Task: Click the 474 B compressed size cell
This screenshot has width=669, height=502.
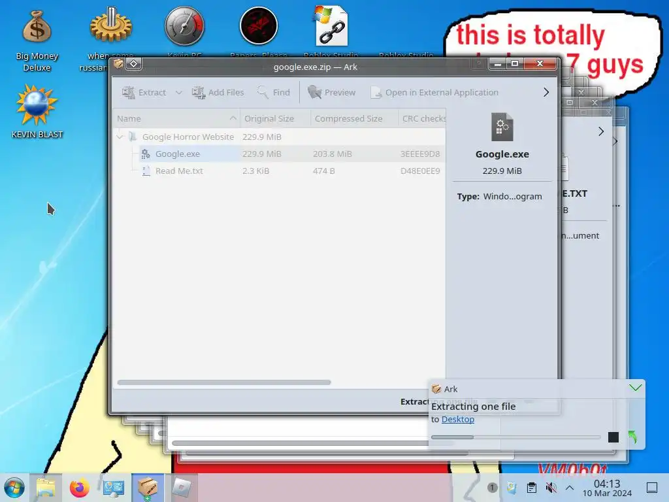Action: [x=324, y=171]
